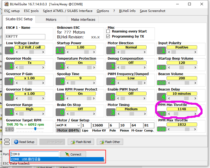Screen dimensions: 210x168
Task: Open Select ATMEL / SILABS Interface menu
Action: [68, 11]
